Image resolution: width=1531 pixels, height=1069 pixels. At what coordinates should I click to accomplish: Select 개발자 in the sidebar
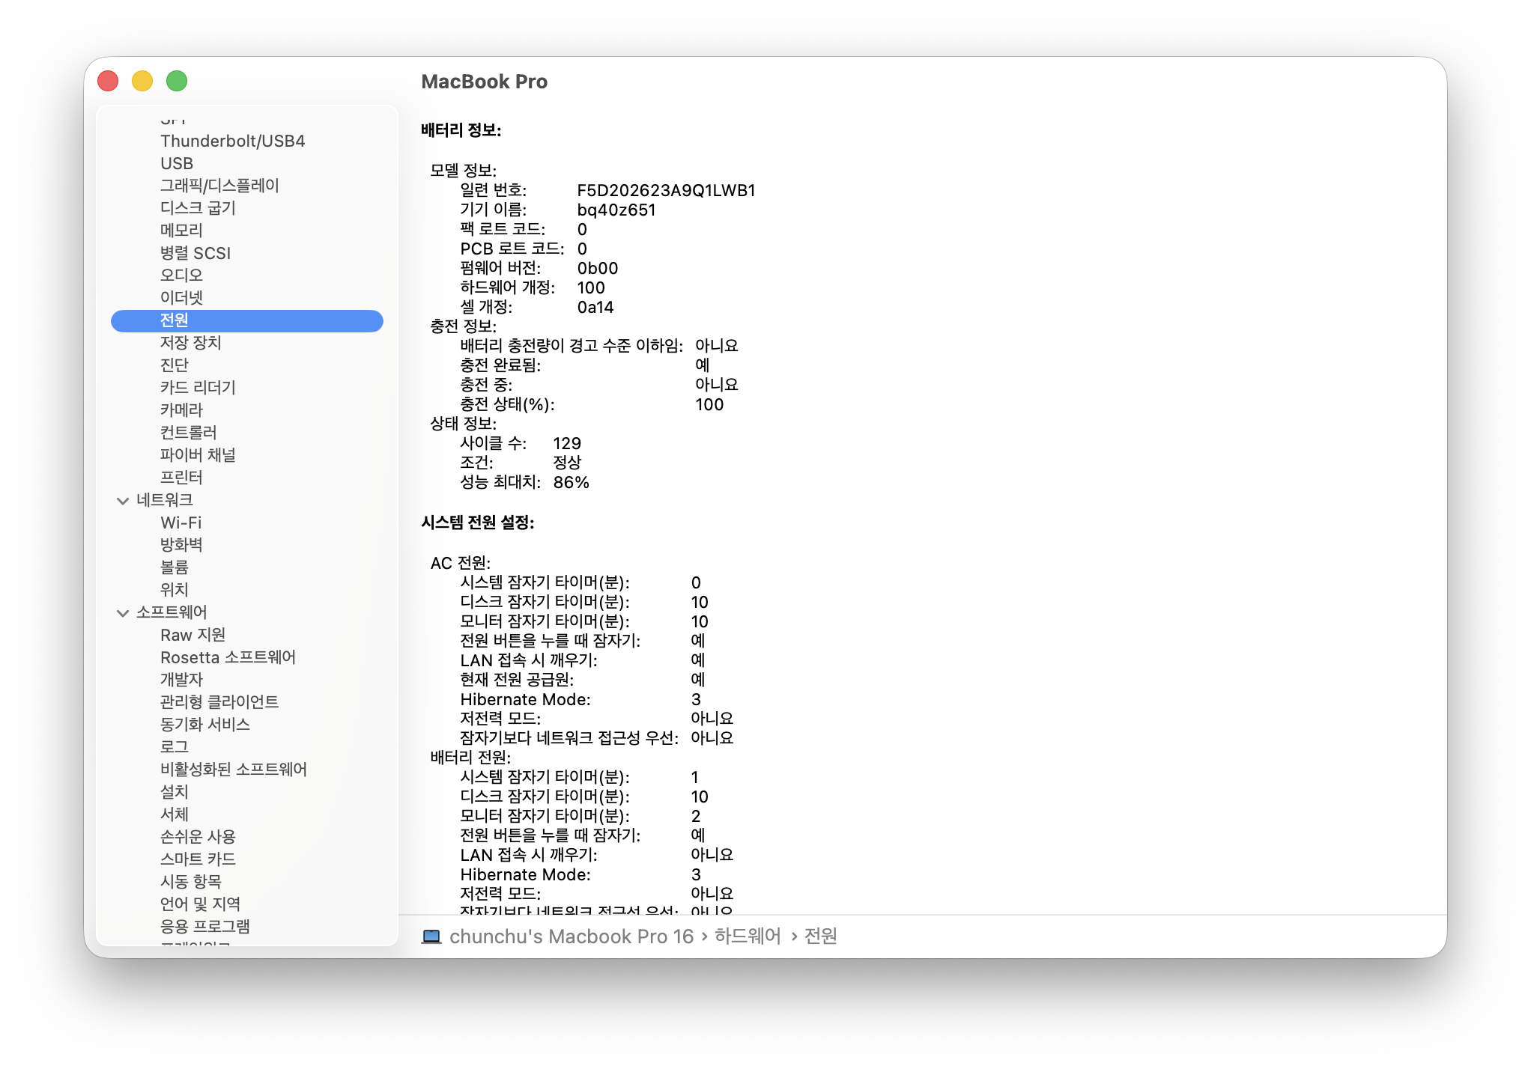[181, 680]
